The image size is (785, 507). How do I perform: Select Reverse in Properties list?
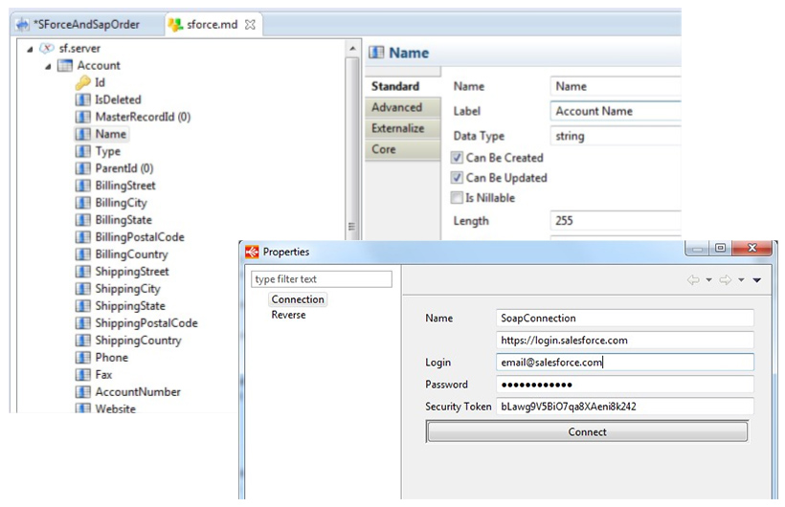[288, 315]
